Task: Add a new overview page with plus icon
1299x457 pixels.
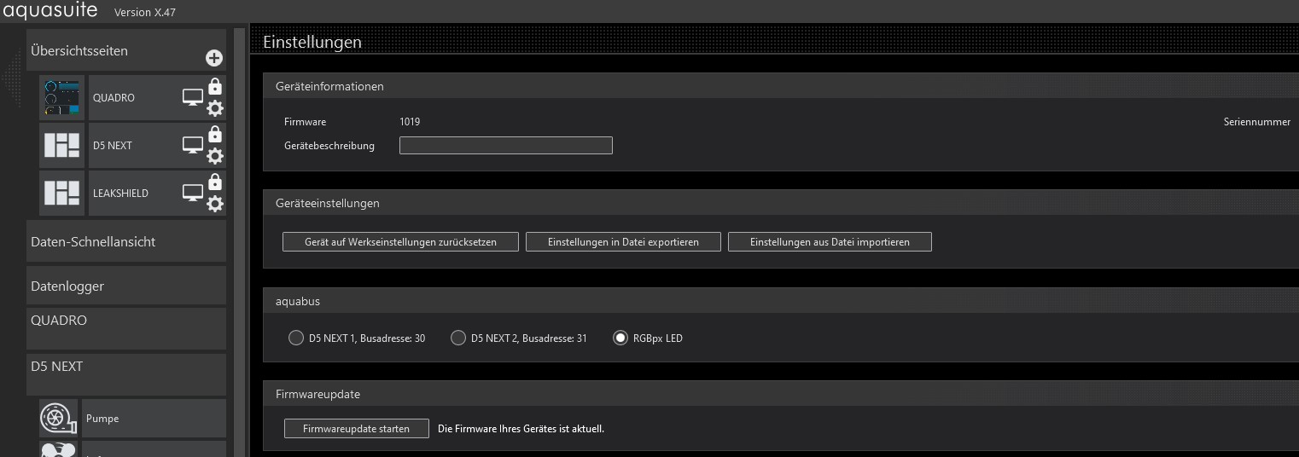Action: [213, 58]
